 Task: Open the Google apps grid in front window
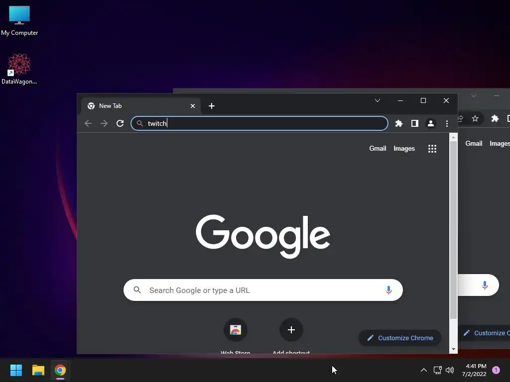(432, 149)
